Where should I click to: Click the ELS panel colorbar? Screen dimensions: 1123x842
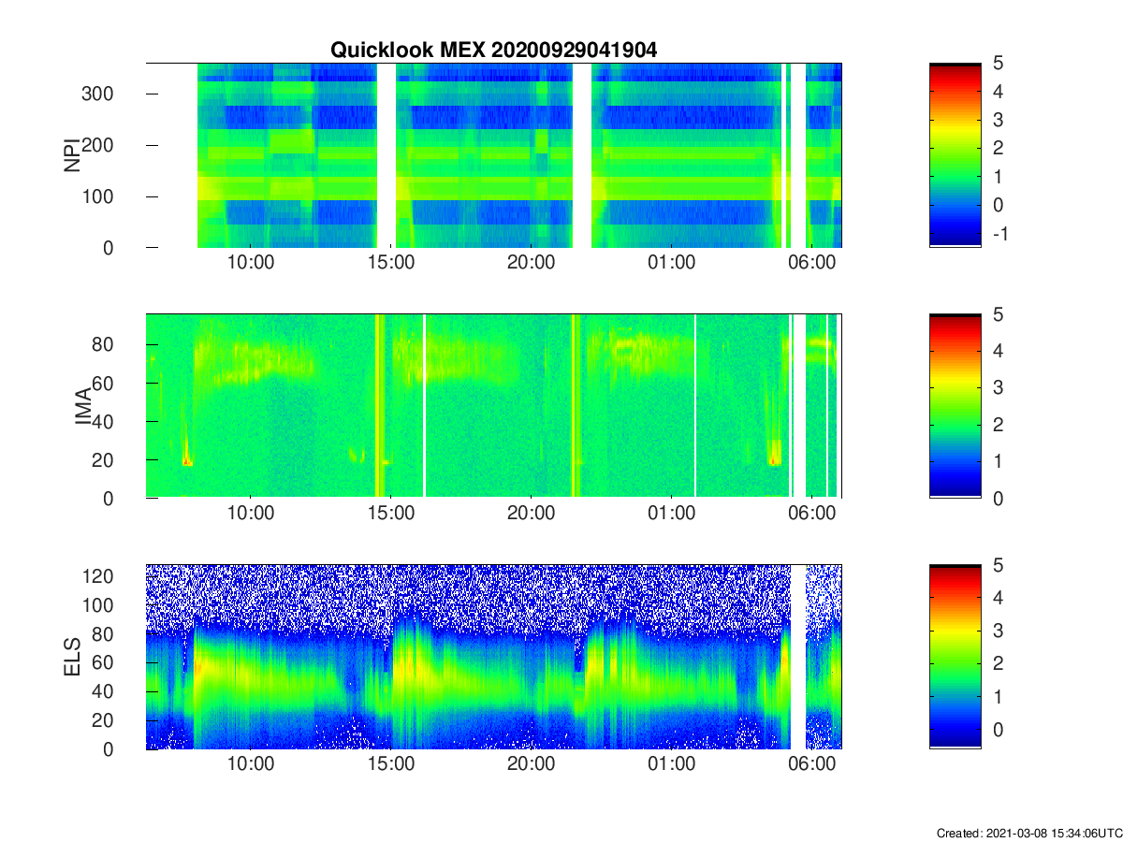[955, 656]
